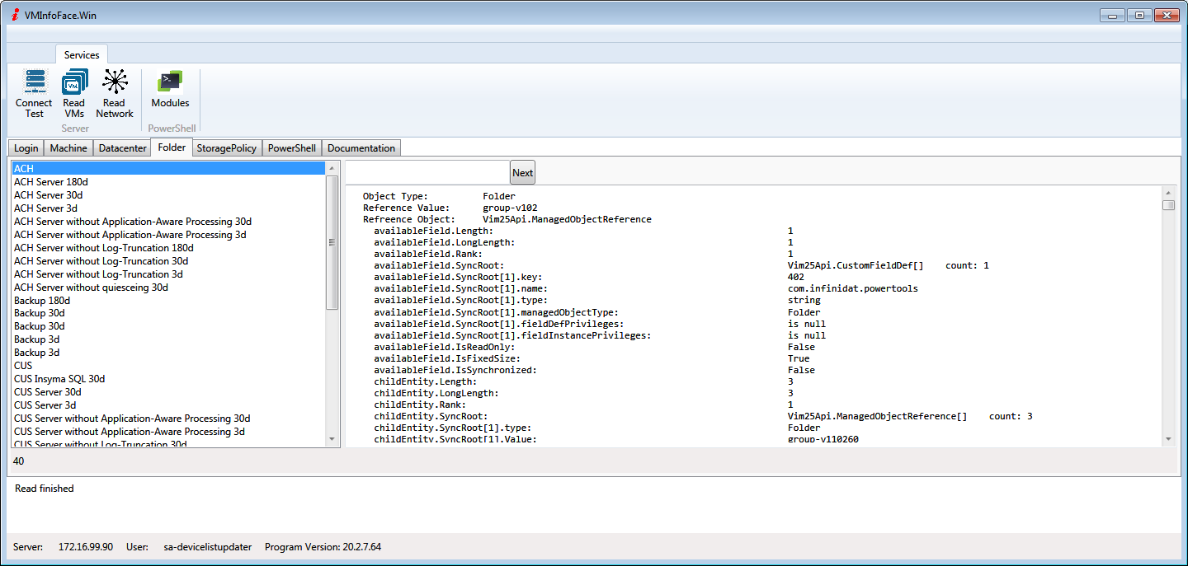Select the Folder tab
1188x566 pixels.
click(172, 147)
